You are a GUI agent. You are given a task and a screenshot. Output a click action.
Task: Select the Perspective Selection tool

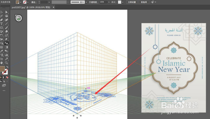(x=7, y=43)
